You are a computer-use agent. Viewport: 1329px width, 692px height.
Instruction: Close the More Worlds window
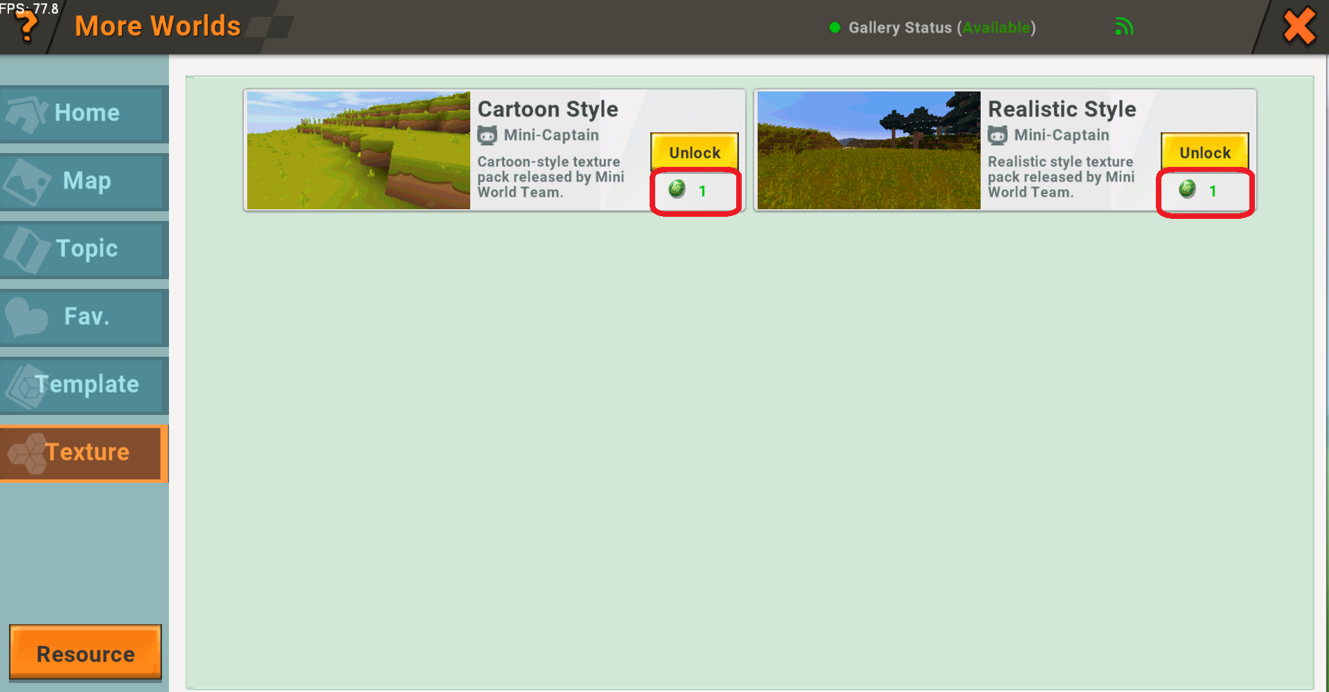(1299, 26)
